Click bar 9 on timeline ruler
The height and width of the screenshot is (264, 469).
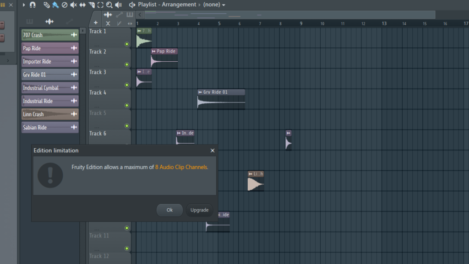point(301,23)
